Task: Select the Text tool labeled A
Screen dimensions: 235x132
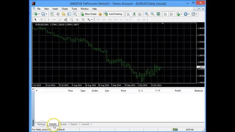Action: [x=77, y=19]
